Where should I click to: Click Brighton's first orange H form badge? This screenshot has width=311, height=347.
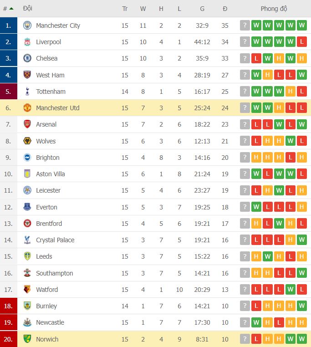coord(256,158)
